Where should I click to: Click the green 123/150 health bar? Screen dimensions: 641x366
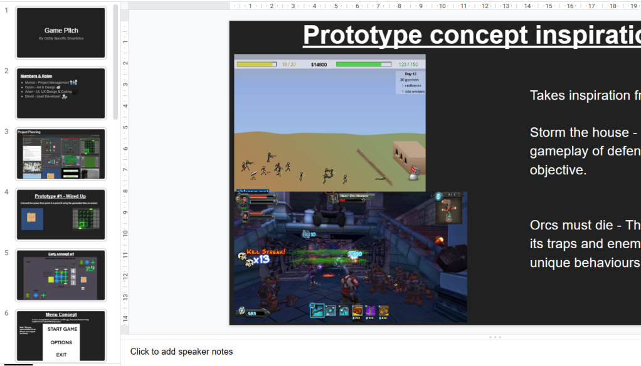tap(364, 64)
